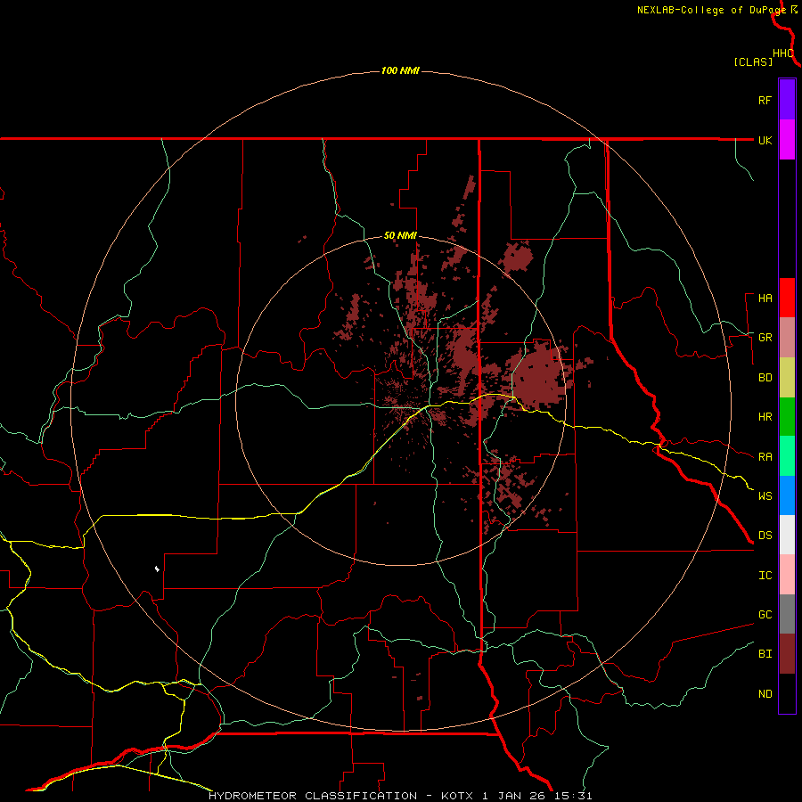This screenshot has height=802, width=802.
Task: Click the RA legend label
Action: coord(765,457)
